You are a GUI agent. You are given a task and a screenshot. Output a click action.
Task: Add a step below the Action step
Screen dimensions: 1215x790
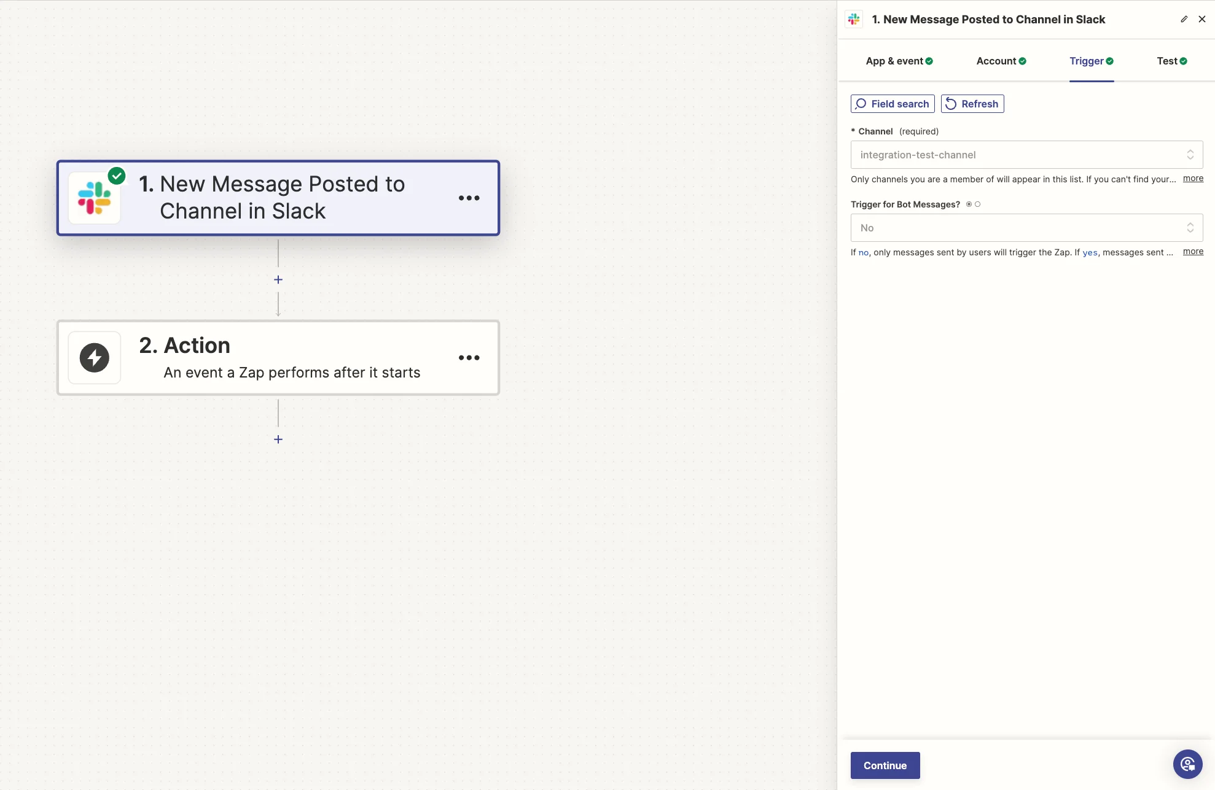[x=278, y=440]
